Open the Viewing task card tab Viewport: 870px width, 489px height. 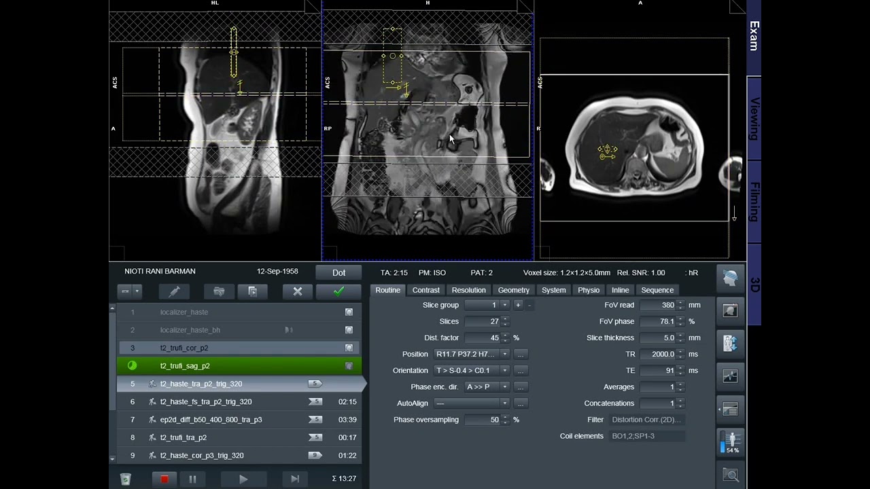754,119
